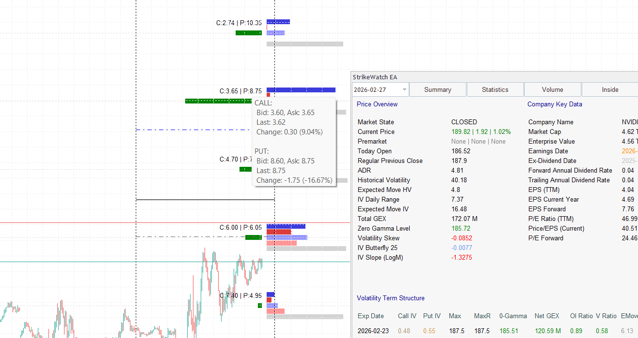Click the red put volume bar at strike 6.00
The height and width of the screenshot is (338, 638).
pos(279,231)
